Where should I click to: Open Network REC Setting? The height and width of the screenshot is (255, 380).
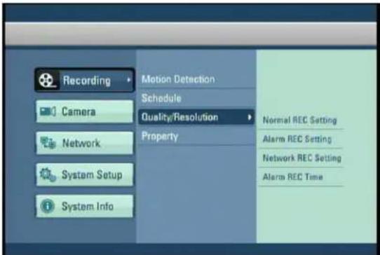pos(302,158)
